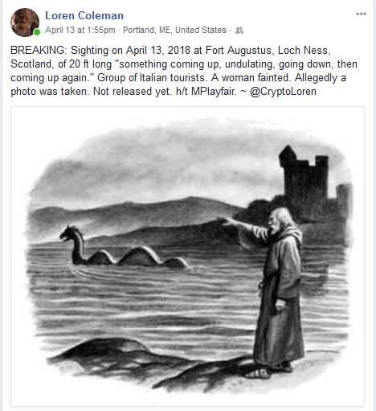Click the sea serpent's head in the illustration
The height and width of the screenshot is (411, 376).
pyautogui.click(x=69, y=232)
